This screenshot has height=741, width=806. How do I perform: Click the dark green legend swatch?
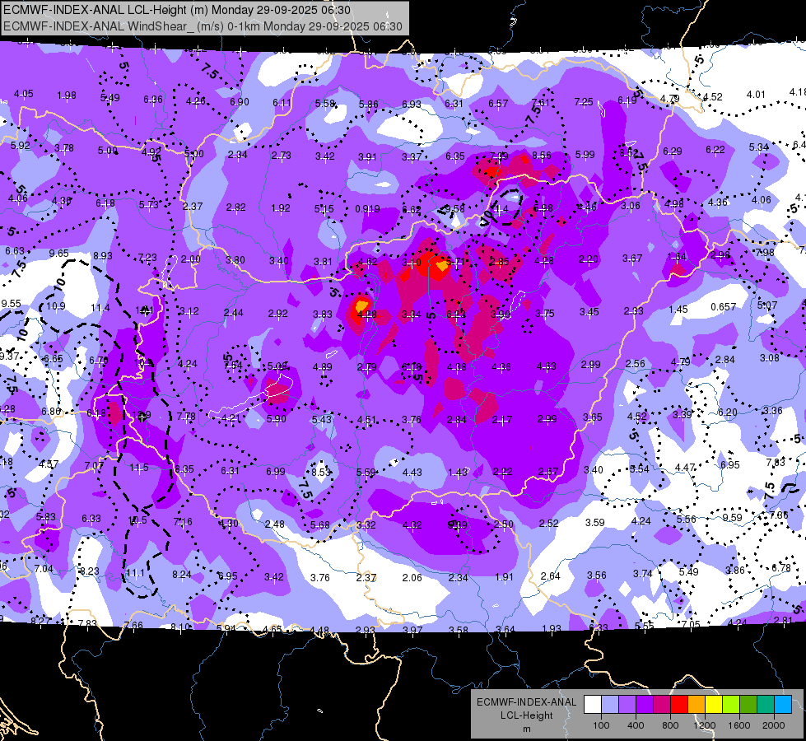pyautogui.click(x=748, y=705)
